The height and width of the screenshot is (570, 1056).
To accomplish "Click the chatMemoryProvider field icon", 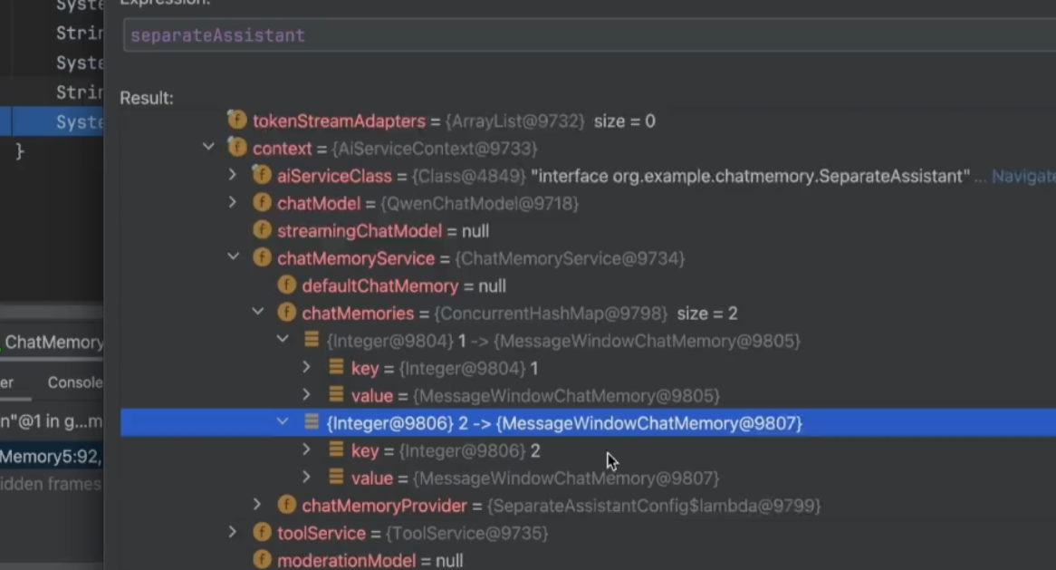I will point(287,505).
